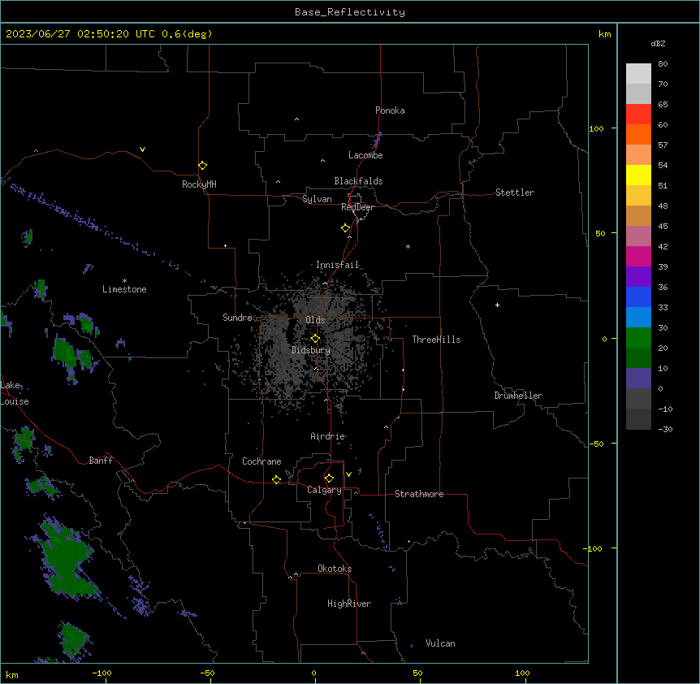Click the -30 value on the dBZ scale

tap(665, 429)
